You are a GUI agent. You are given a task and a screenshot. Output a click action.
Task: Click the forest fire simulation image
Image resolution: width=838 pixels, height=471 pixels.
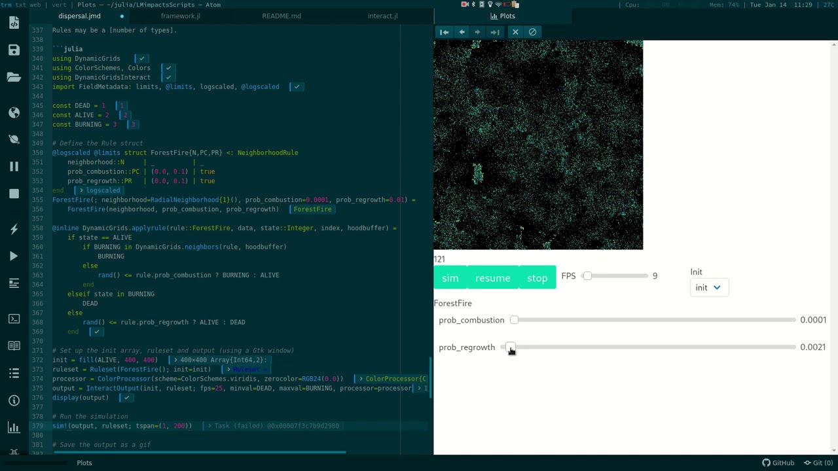(538, 145)
